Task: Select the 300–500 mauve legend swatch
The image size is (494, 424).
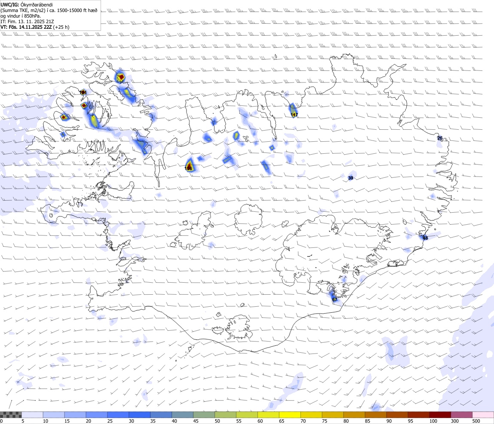Action: click(x=461, y=415)
